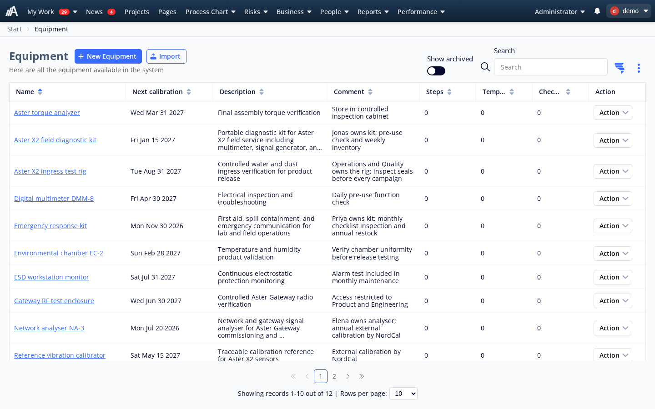Toggle Show archived switch
Screen dimensions: 655x409
point(436,71)
